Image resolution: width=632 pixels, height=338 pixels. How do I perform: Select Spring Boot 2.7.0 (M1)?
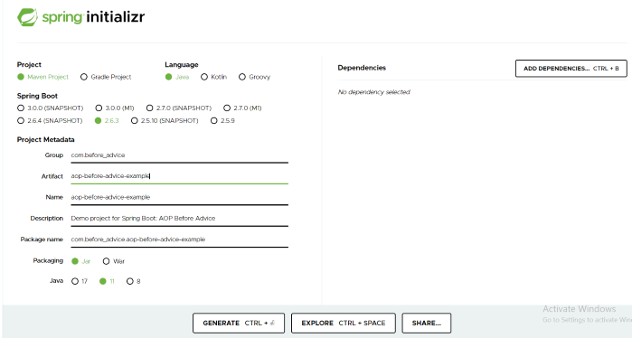pos(242,108)
